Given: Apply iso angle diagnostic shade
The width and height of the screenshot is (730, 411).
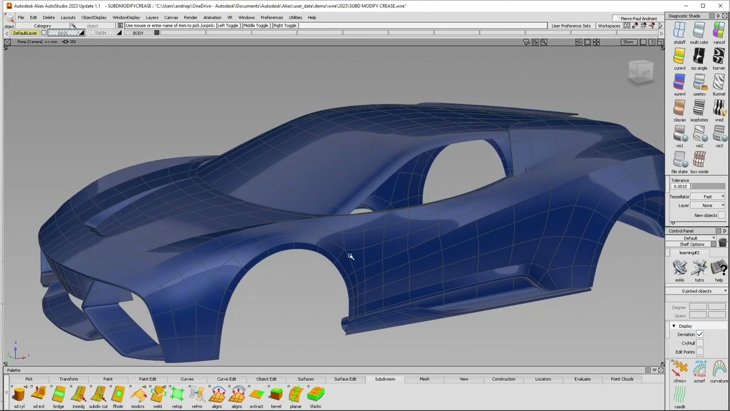Looking at the screenshot, I should [699, 56].
